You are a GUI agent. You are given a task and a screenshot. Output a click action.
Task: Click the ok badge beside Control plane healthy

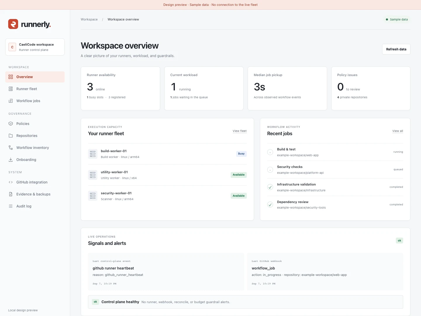click(x=95, y=302)
